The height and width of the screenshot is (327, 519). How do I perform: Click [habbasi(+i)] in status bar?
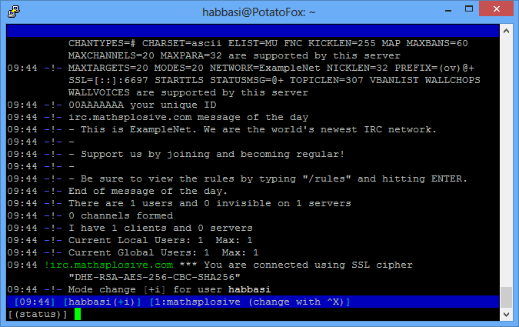(102, 302)
